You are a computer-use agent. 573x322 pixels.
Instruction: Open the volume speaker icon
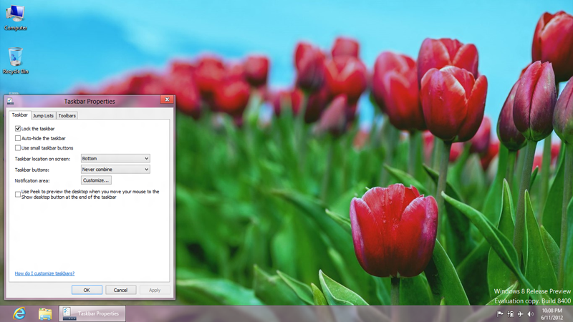(x=531, y=314)
